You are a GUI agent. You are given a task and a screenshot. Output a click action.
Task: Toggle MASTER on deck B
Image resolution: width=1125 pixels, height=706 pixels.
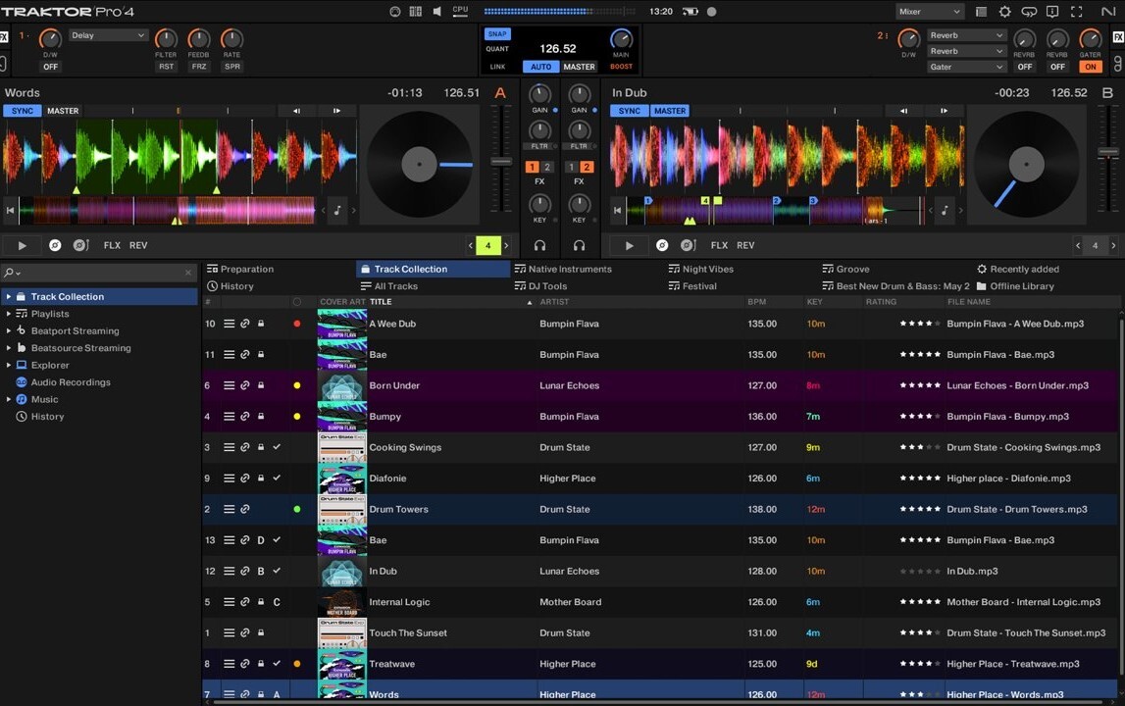669,111
